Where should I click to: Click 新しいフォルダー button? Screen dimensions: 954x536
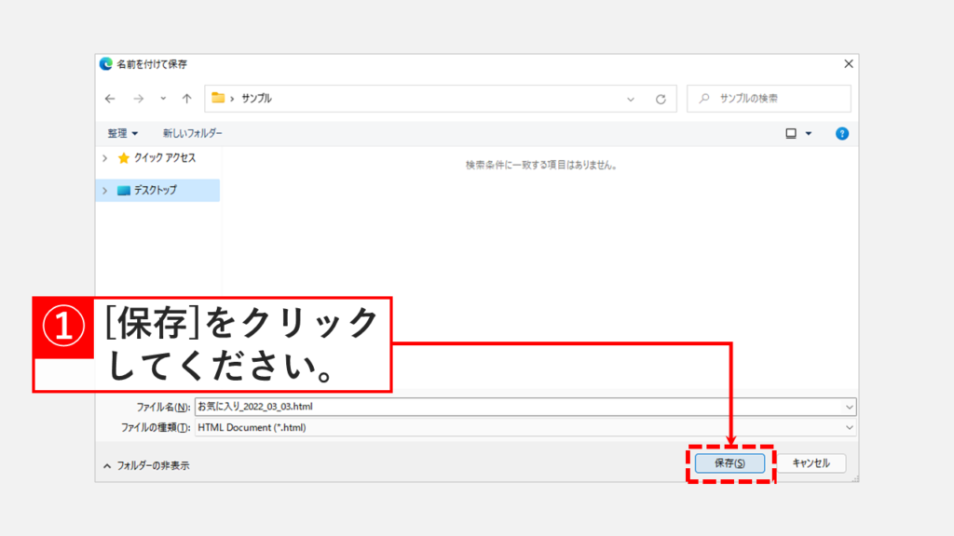[193, 134]
